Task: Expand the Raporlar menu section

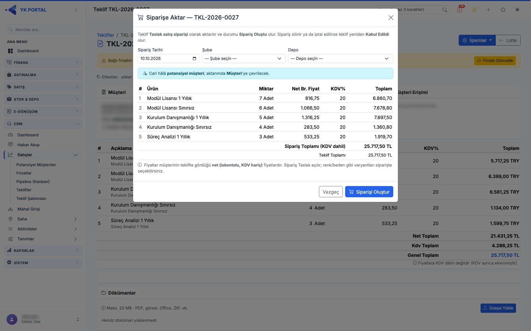Action: coord(43,251)
